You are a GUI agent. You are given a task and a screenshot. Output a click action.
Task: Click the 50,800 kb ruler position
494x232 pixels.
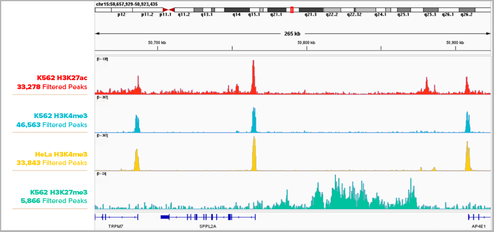pos(306,43)
